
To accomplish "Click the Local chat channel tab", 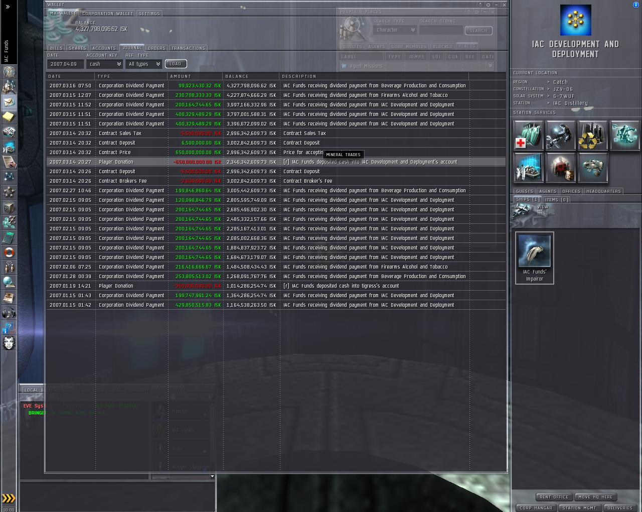I will pyautogui.click(x=32, y=390).
